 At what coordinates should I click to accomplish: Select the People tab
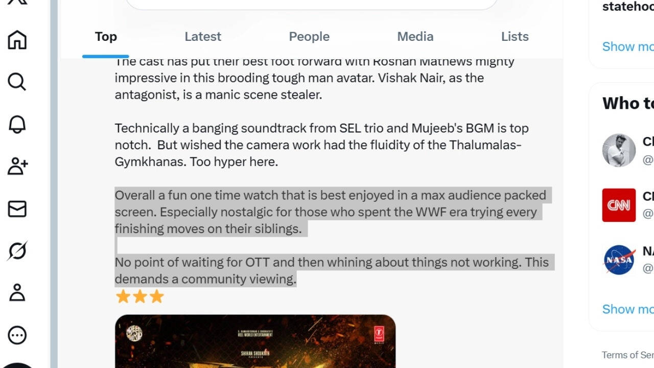coord(309,37)
